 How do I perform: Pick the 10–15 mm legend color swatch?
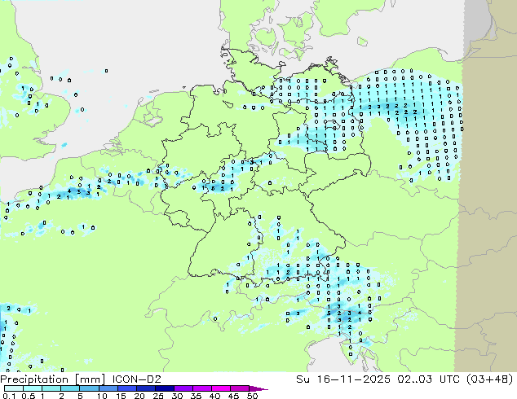point(108,388)
